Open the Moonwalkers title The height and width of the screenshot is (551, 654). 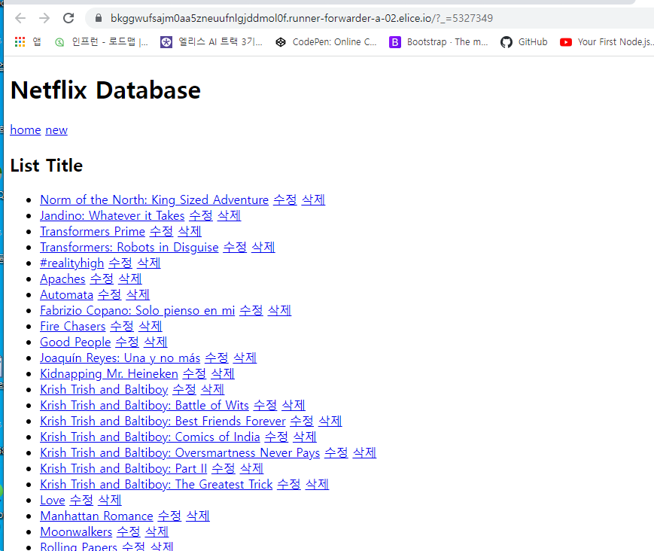(76, 533)
